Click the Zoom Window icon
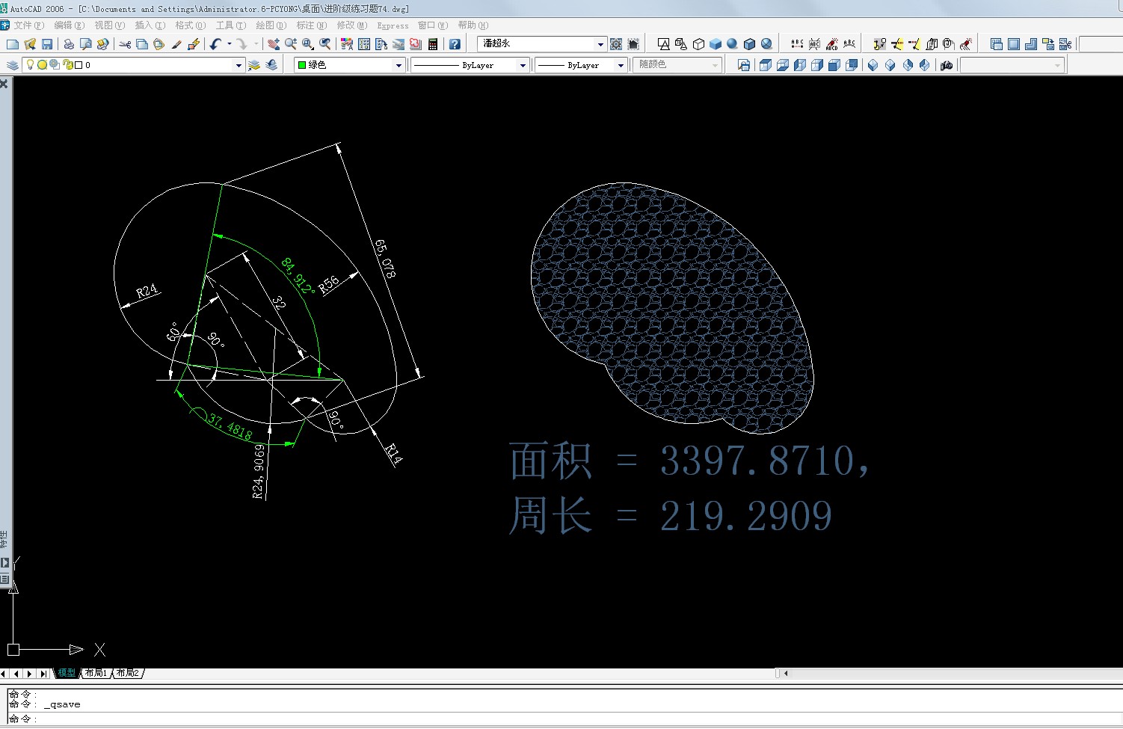The width and height of the screenshot is (1123, 729). pos(308,44)
